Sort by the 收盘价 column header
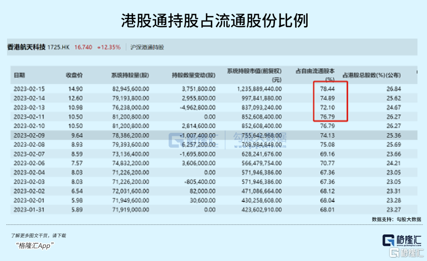427x261 pixels. tap(74, 75)
